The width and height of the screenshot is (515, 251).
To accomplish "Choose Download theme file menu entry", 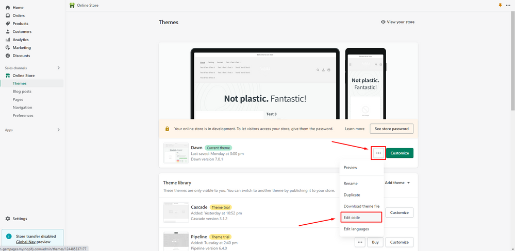I will (361, 206).
